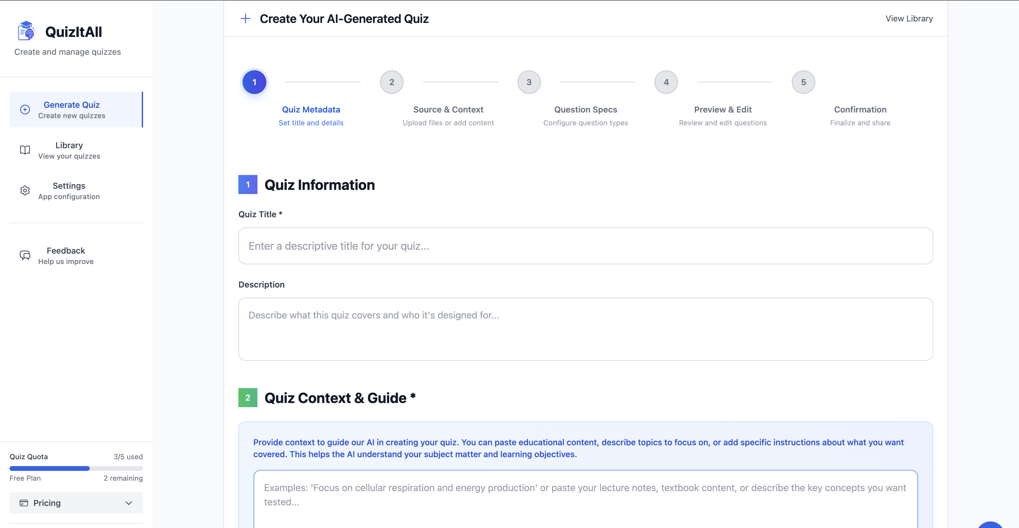
Task: Expand the Pricing section chevron
Action: [x=128, y=503]
